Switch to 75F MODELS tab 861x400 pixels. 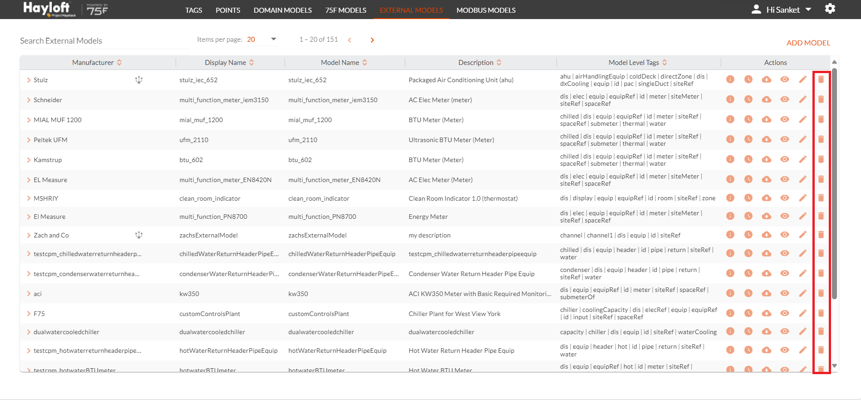(x=346, y=10)
